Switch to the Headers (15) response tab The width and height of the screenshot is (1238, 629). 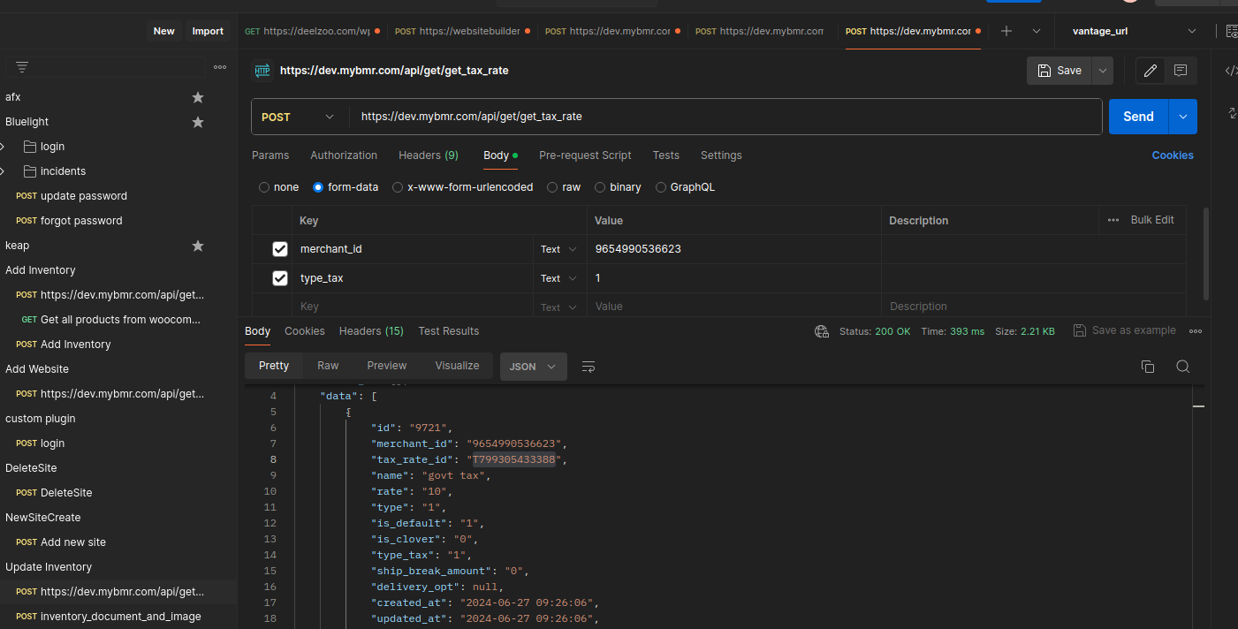pos(371,331)
